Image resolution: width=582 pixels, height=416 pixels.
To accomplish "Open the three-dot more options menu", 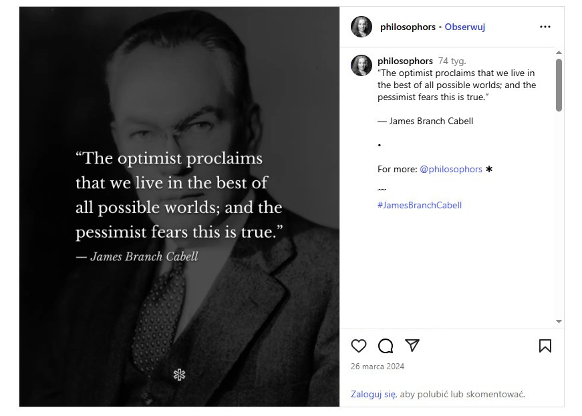I will pyautogui.click(x=545, y=27).
